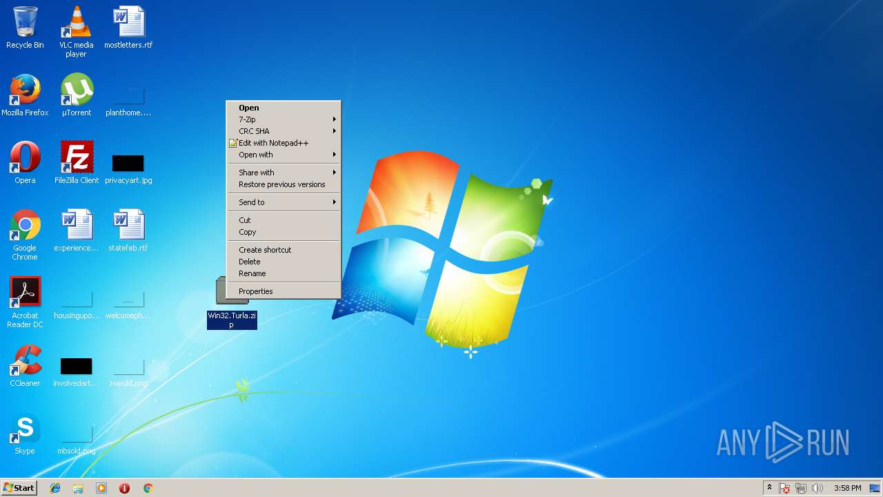
Task: Open the µTorrent desktop shortcut
Action: [76, 95]
